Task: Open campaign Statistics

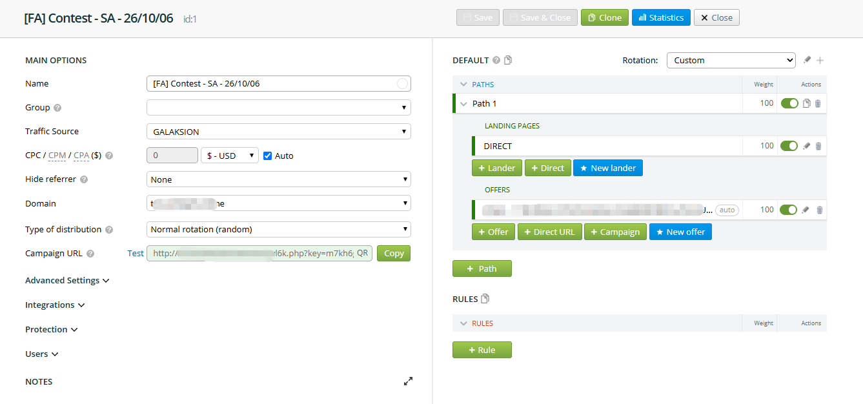Action: tap(661, 17)
